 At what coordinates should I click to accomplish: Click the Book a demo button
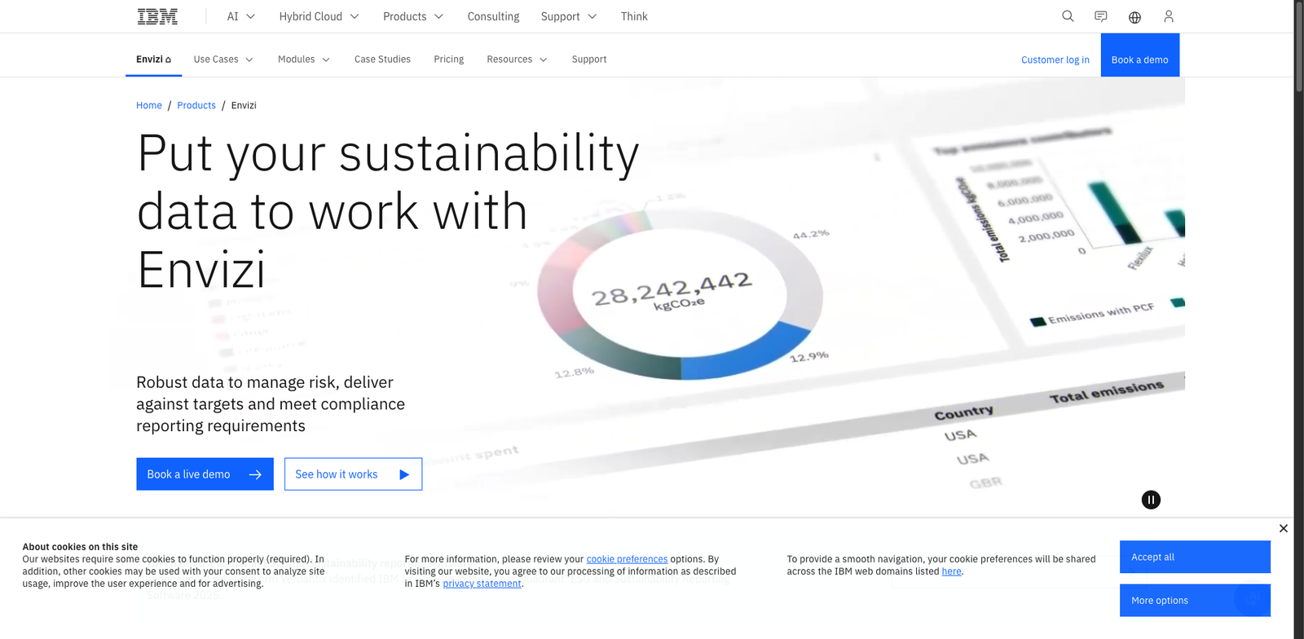point(1140,55)
